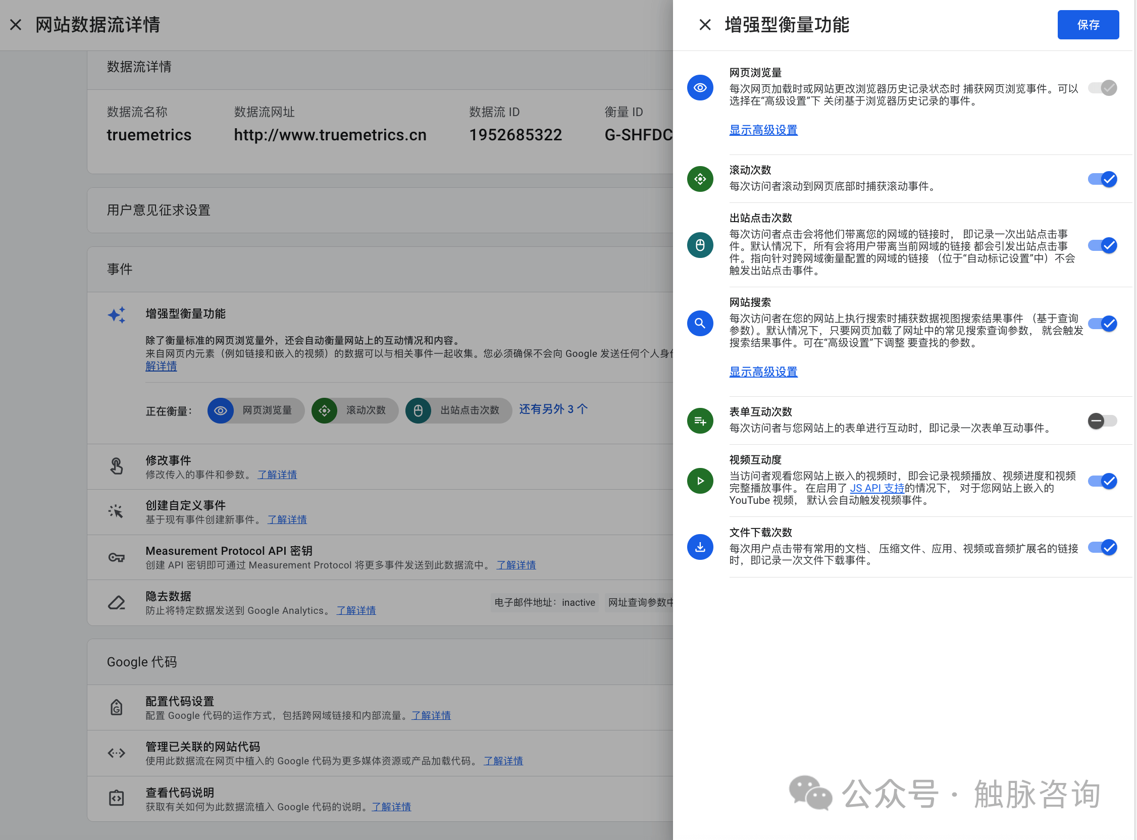Show advanced settings under 网页浏览量
Screen dimensions: 1137x840
(763, 130)
